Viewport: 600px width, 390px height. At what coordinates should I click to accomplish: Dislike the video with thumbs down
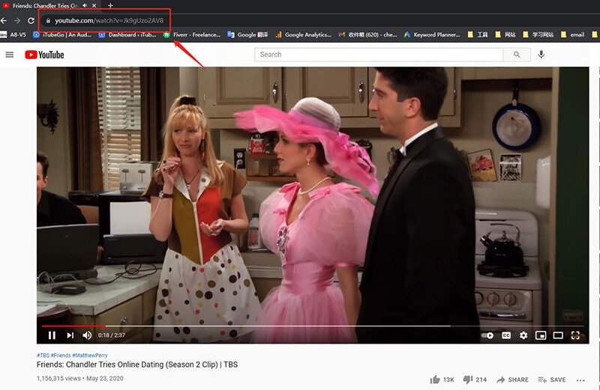[x=467, y=380]
